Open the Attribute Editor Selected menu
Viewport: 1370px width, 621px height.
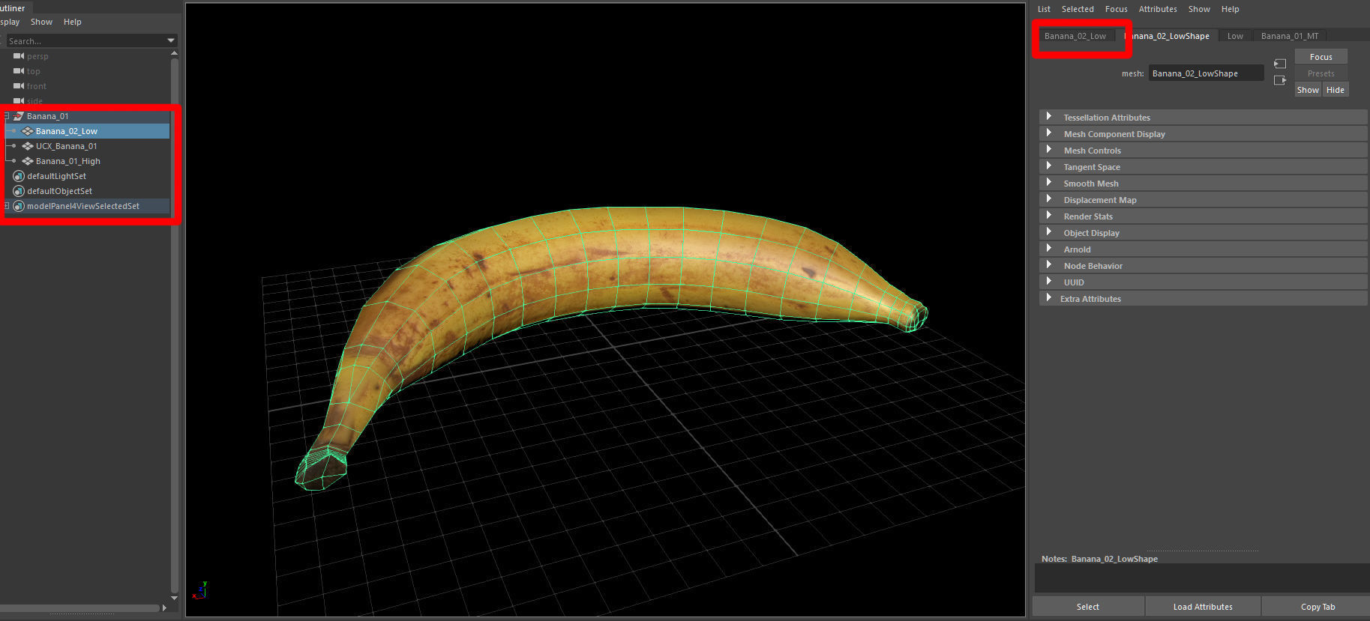point(1078,9)
